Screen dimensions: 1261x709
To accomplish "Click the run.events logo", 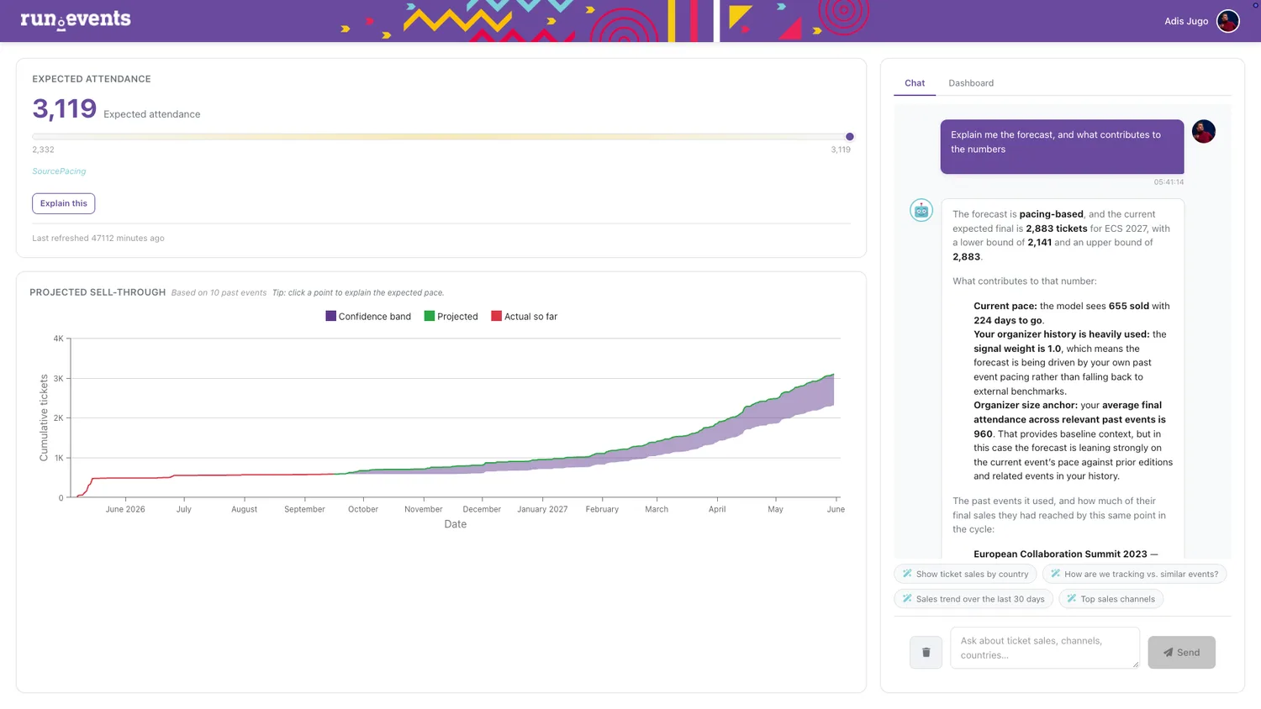I will 76,19.
